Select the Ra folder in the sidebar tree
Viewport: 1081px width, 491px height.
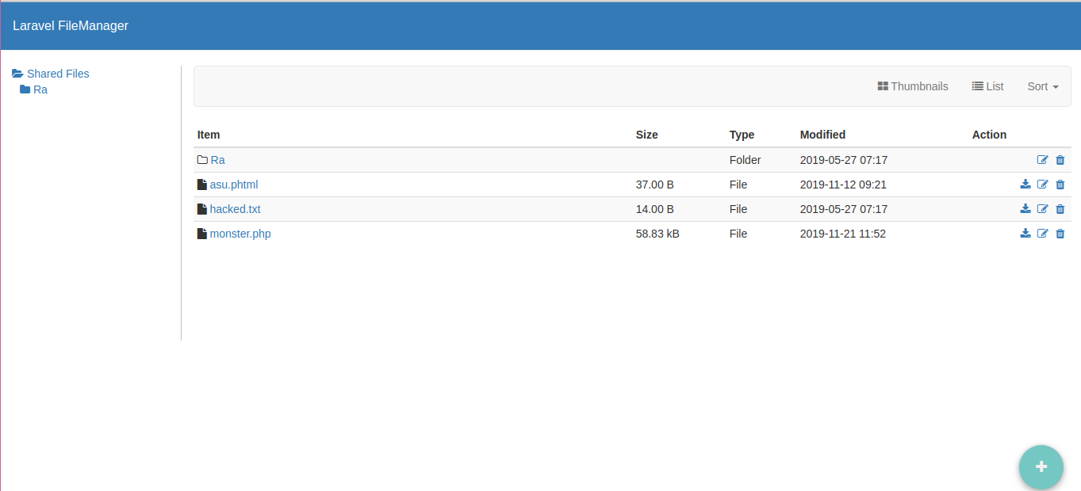pos(34,89)
